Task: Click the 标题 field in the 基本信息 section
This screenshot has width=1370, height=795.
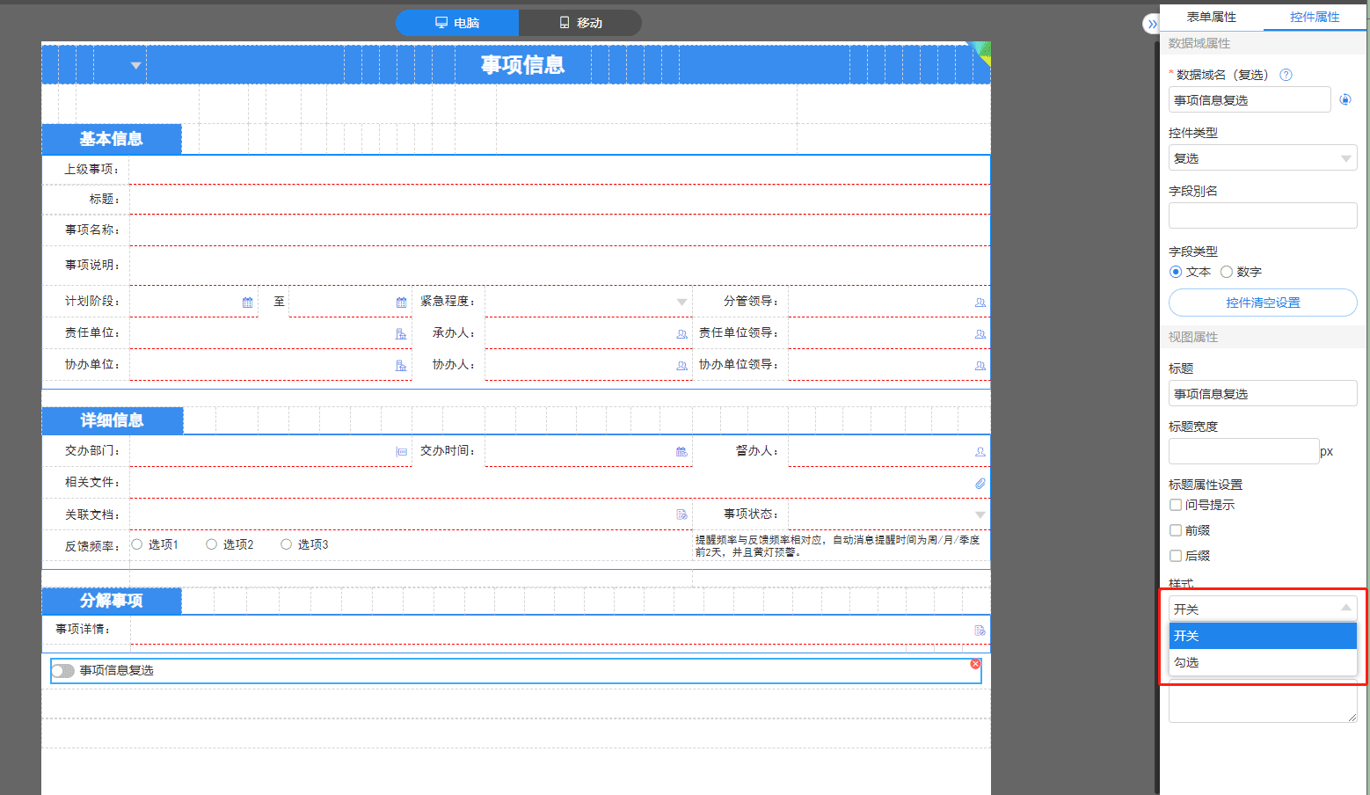Action: point(559,200)
